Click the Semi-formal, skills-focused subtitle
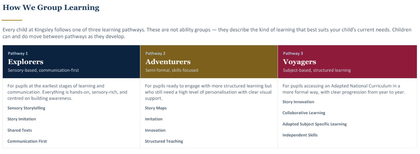 [172, 70]
